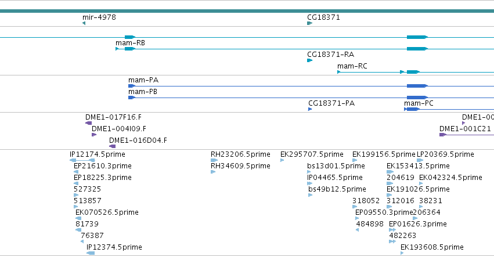Click the EP01626.3prime double-arrow feature
494x256 pixels.
(x=392, y=230)
